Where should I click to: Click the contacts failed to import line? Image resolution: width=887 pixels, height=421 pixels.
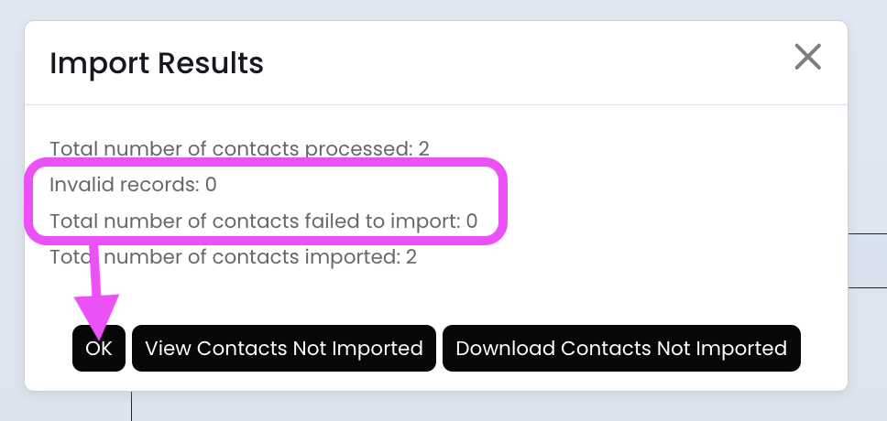point(263,221)
